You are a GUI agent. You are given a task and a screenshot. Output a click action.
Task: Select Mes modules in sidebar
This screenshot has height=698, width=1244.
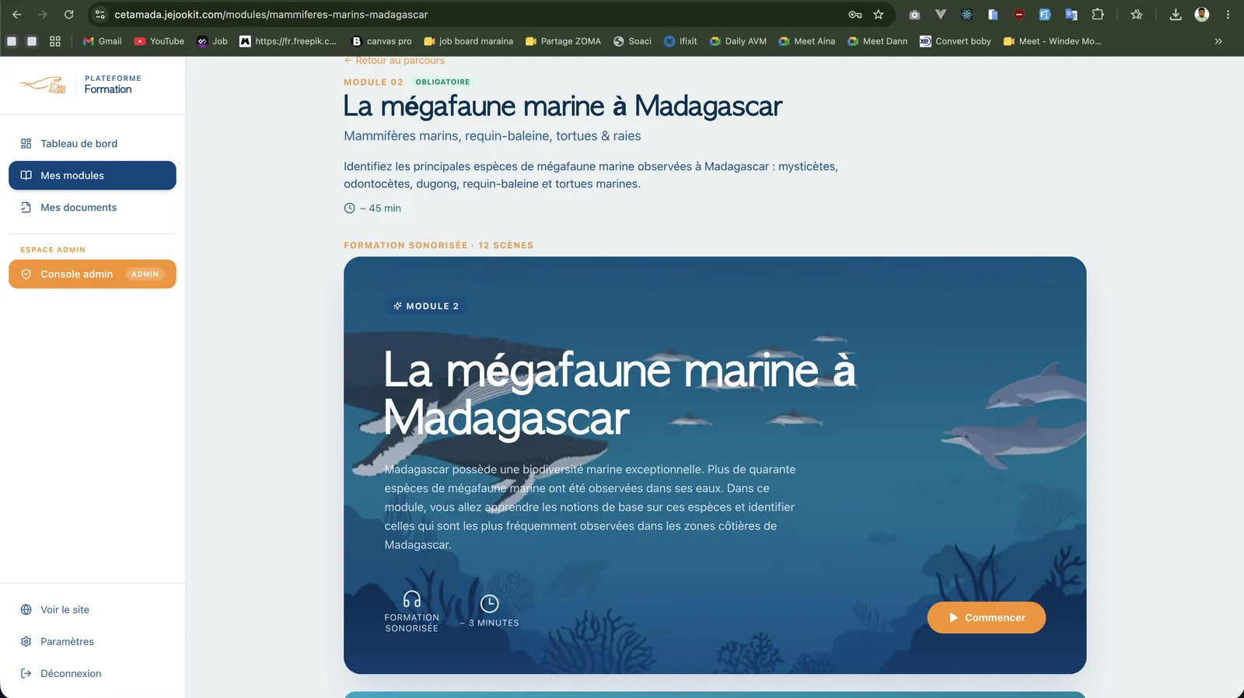tap(92, 176)
